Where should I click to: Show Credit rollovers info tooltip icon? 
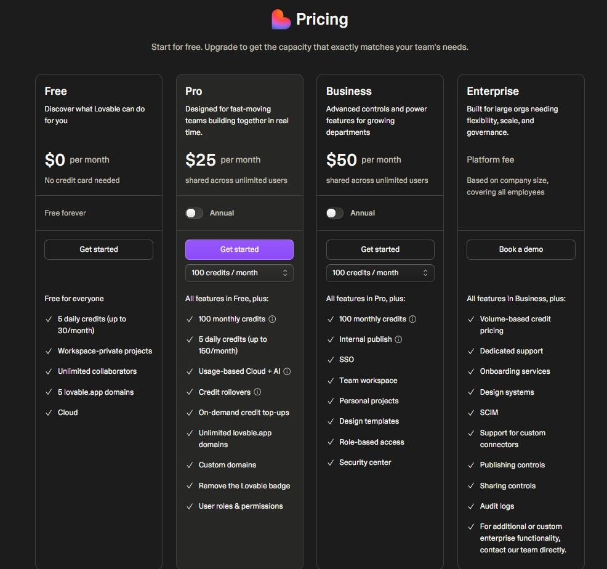[257, 392]
